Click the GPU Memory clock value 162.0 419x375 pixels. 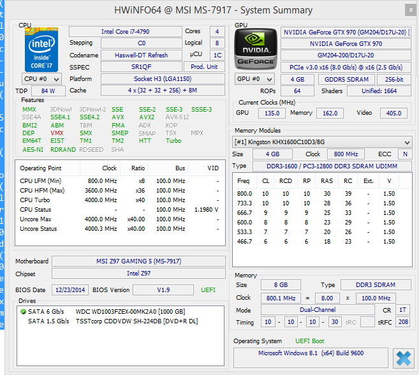point(330,114)
